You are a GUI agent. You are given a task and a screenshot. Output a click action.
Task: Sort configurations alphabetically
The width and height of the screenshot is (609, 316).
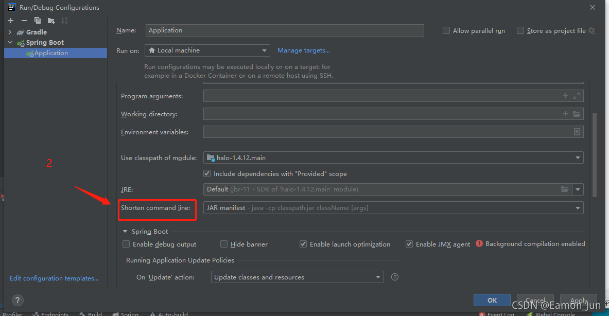pos(63,20)
